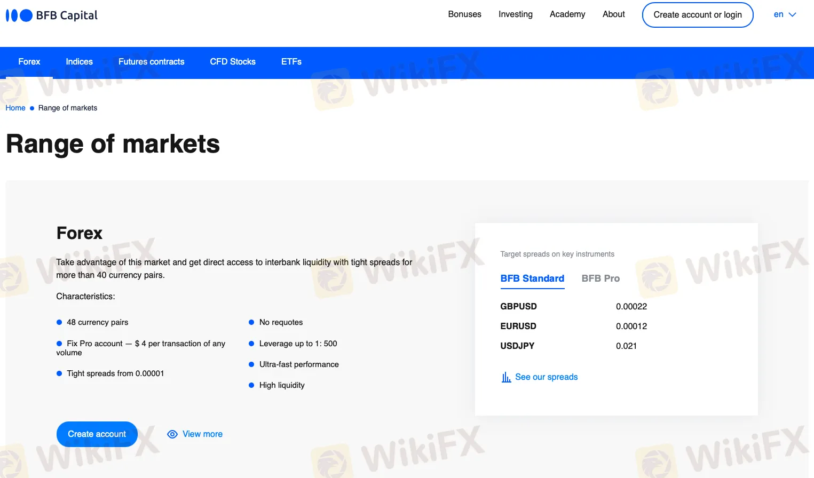Switch to the BFB Pro spreads tab
814x478 pixels.
pyautogui.click(x=600, y=278)
